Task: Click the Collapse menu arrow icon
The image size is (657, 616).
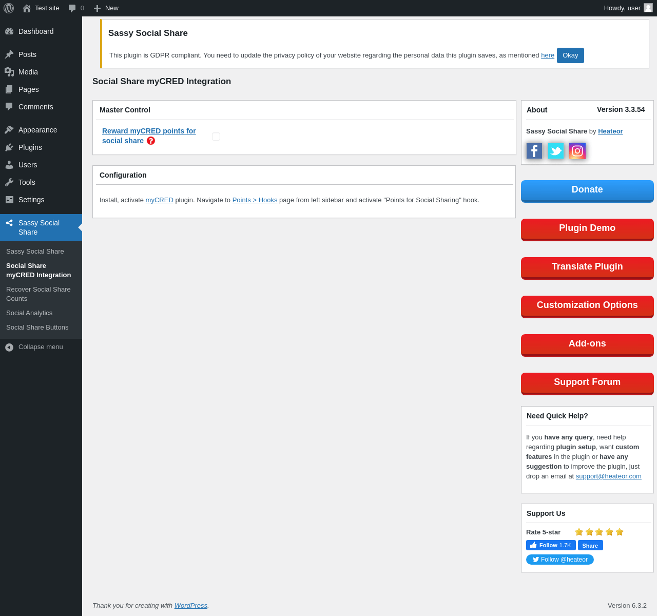Action: pyautogui.click(x=9, y=348)
